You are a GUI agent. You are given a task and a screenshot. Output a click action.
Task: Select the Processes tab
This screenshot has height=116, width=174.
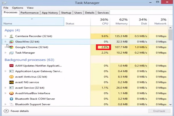point(10,12)
